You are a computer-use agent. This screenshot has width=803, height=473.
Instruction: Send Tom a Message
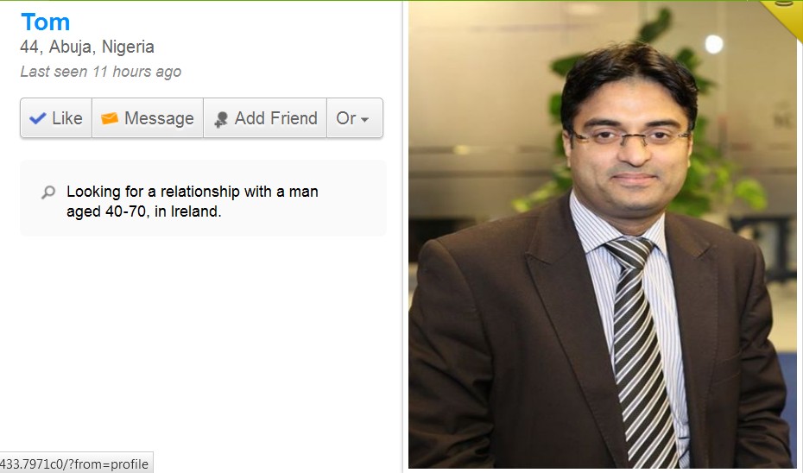click(x=148, y=118)
